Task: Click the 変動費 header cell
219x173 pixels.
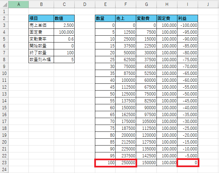Action: tap(146, 18)
